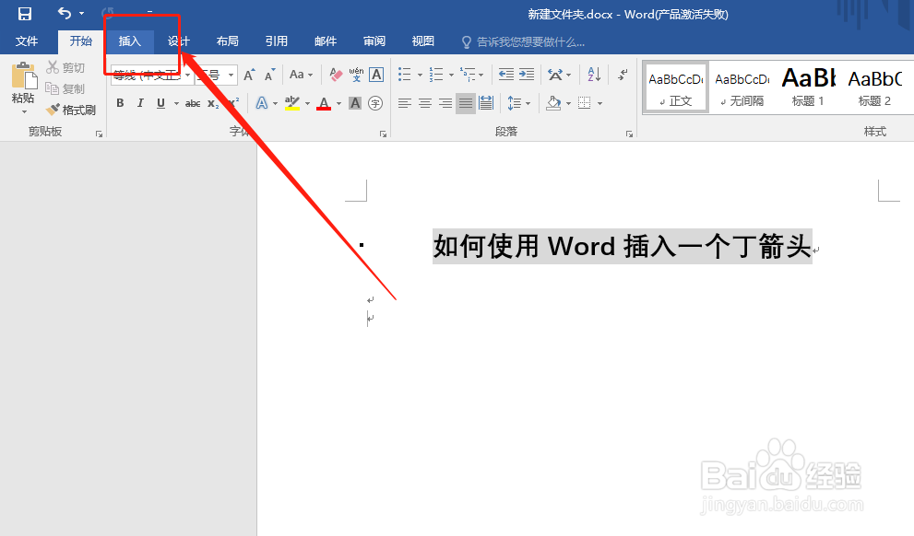Toggle bold formatting
The image size is (914, 536).
point(120,103)
